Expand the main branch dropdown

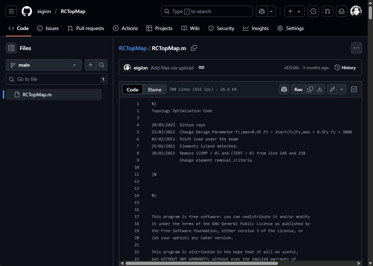pos(44,65)
